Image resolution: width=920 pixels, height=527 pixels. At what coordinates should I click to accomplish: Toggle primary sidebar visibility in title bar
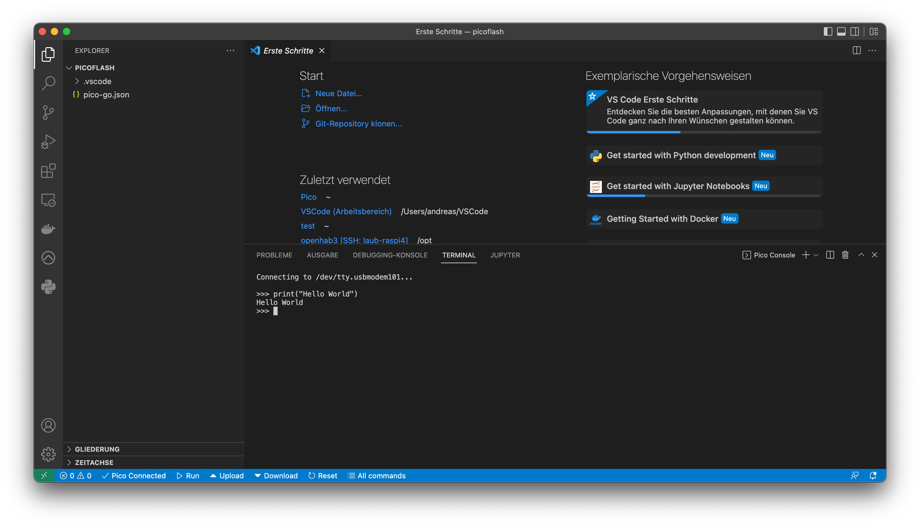point(827,31)
